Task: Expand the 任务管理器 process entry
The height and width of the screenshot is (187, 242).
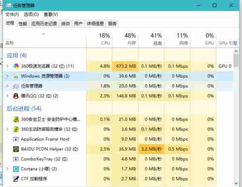Action: point(7,86)
